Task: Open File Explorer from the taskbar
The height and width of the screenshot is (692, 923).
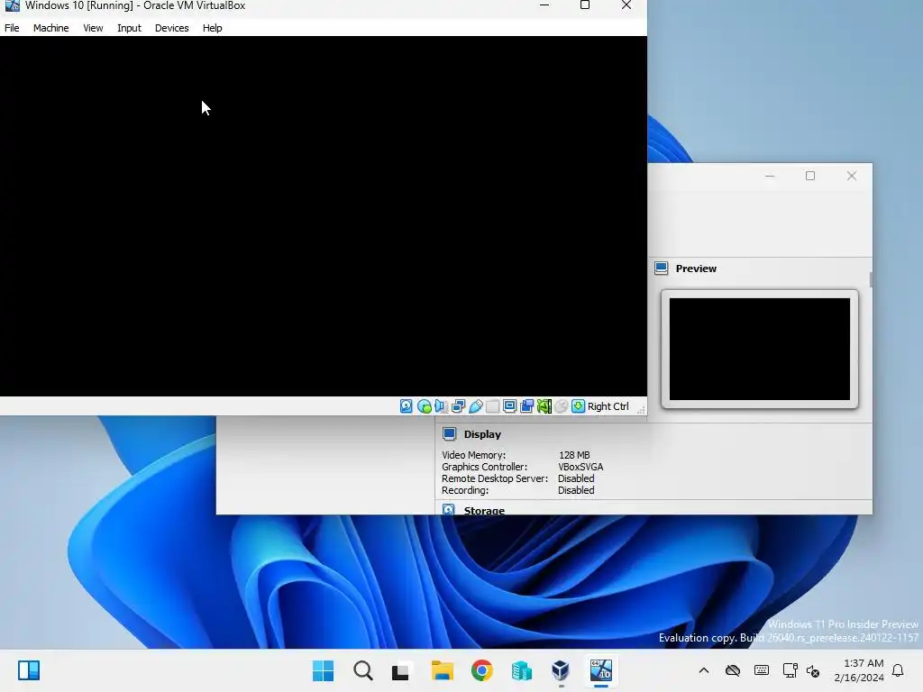Action: pos(442,670)
